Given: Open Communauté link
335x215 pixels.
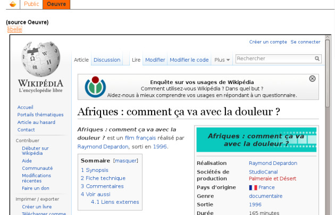Looking at the screenshot, I should point(37,168).
